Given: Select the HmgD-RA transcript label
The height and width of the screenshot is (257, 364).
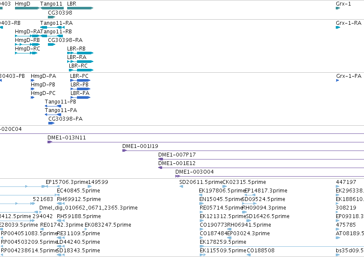Looking at the screenshot, I should [27, 32].
